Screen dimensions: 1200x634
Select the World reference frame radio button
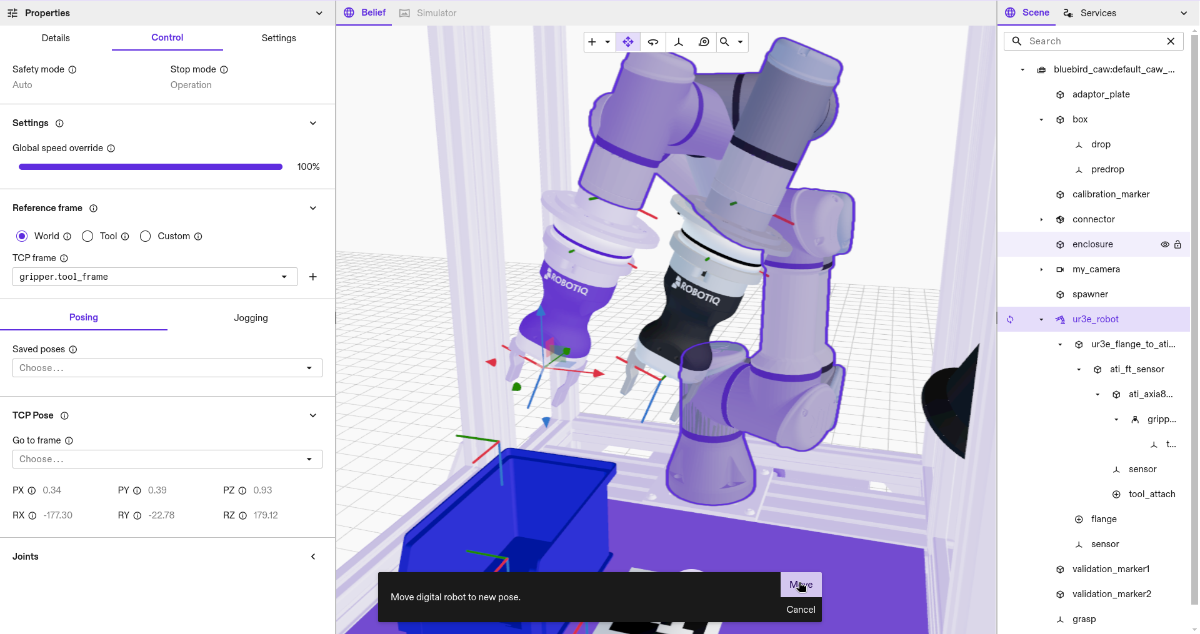click(22, 236)
